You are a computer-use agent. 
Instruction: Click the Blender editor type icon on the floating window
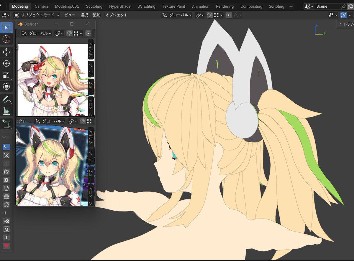coord(20,24)
